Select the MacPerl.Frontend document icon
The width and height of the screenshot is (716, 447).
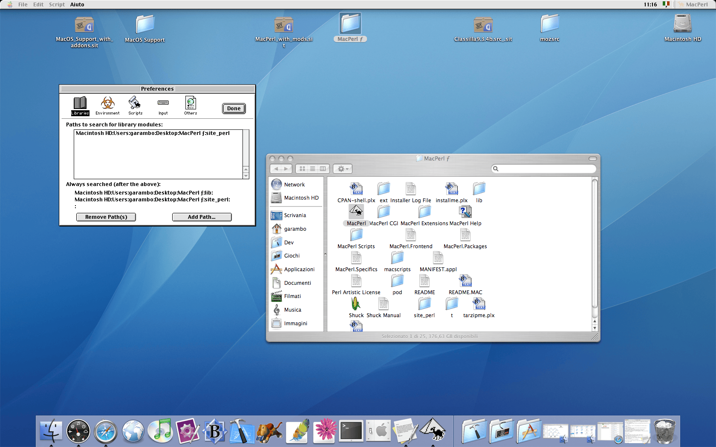click(411, 235)
